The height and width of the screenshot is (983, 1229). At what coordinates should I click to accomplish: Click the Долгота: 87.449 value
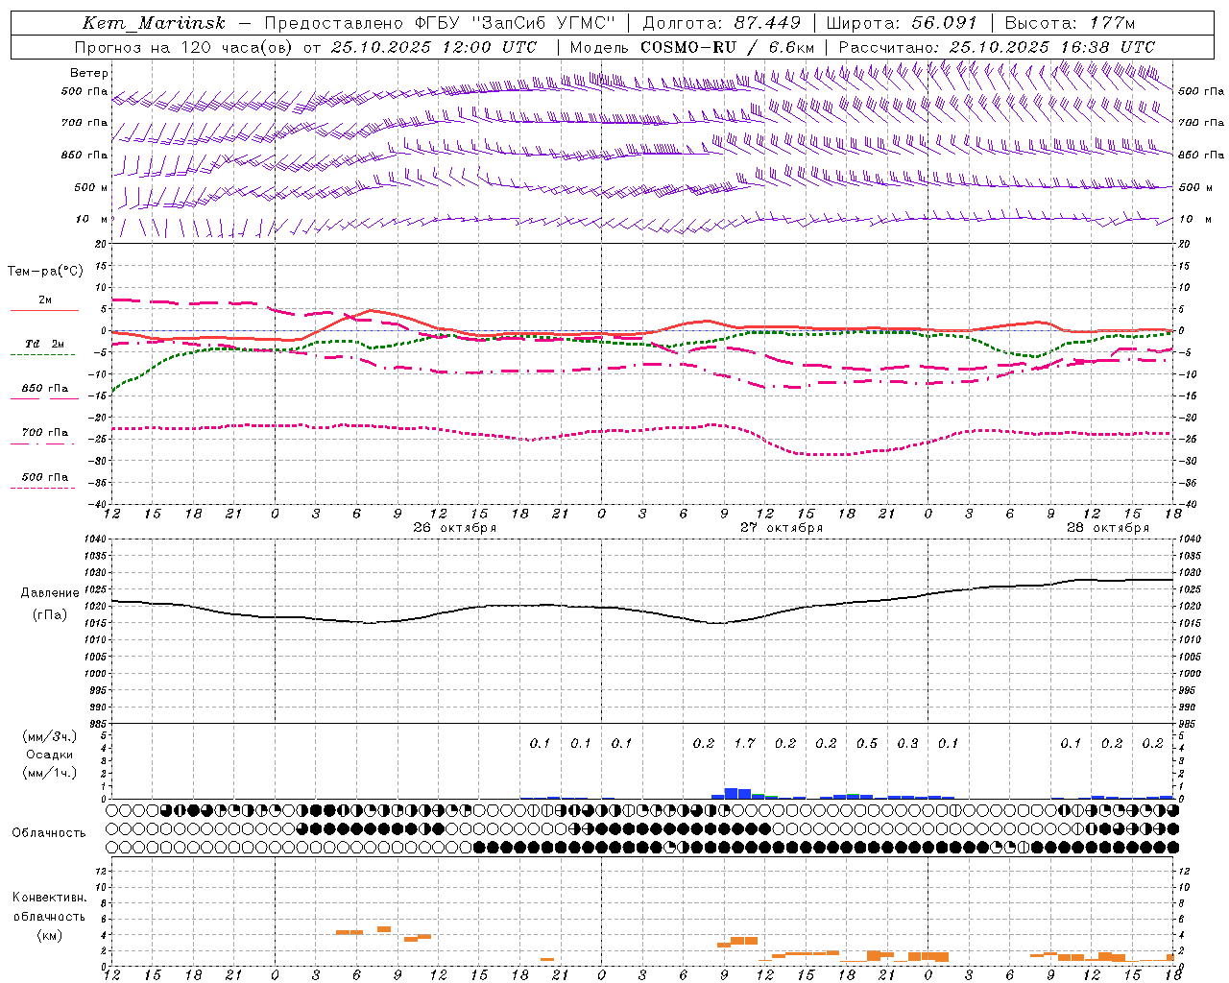[721, 23]
